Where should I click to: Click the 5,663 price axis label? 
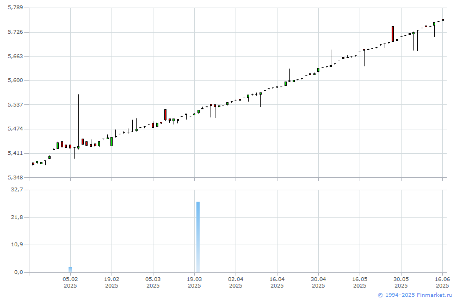(x=15, y=56)
